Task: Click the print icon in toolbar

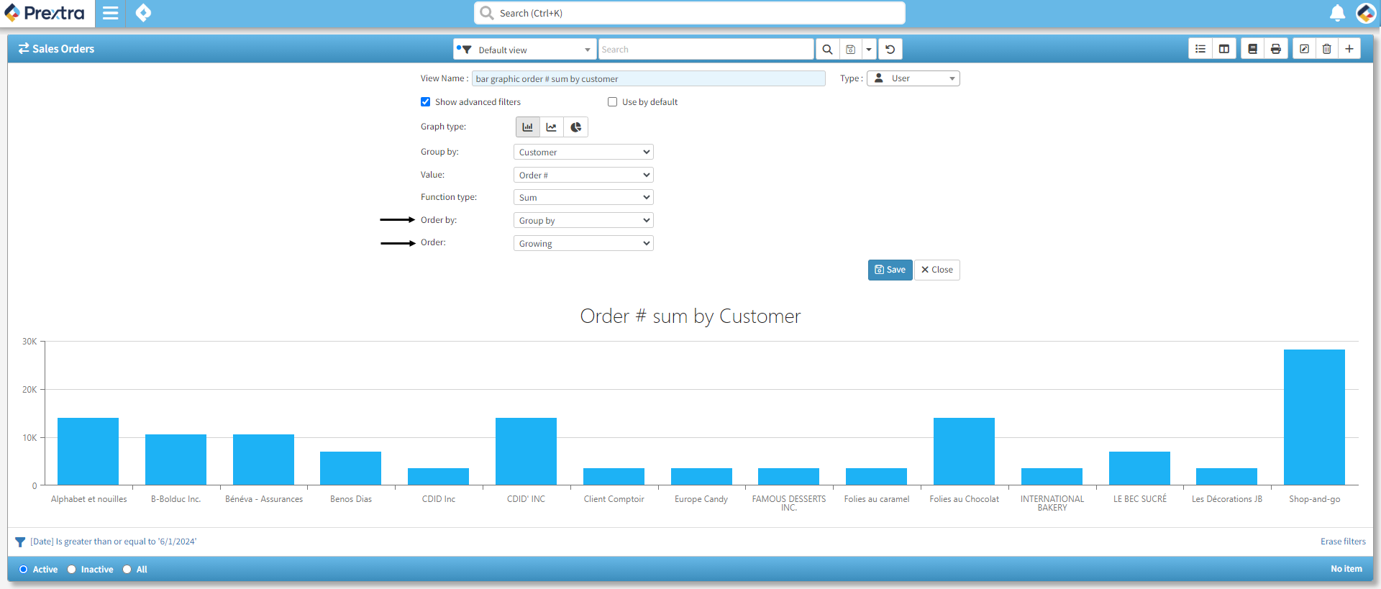Action: (1275, 49)
